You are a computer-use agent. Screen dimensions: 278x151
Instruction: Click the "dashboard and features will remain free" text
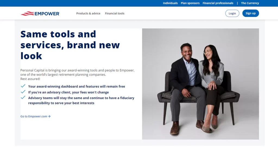click(x=77, y=86)
